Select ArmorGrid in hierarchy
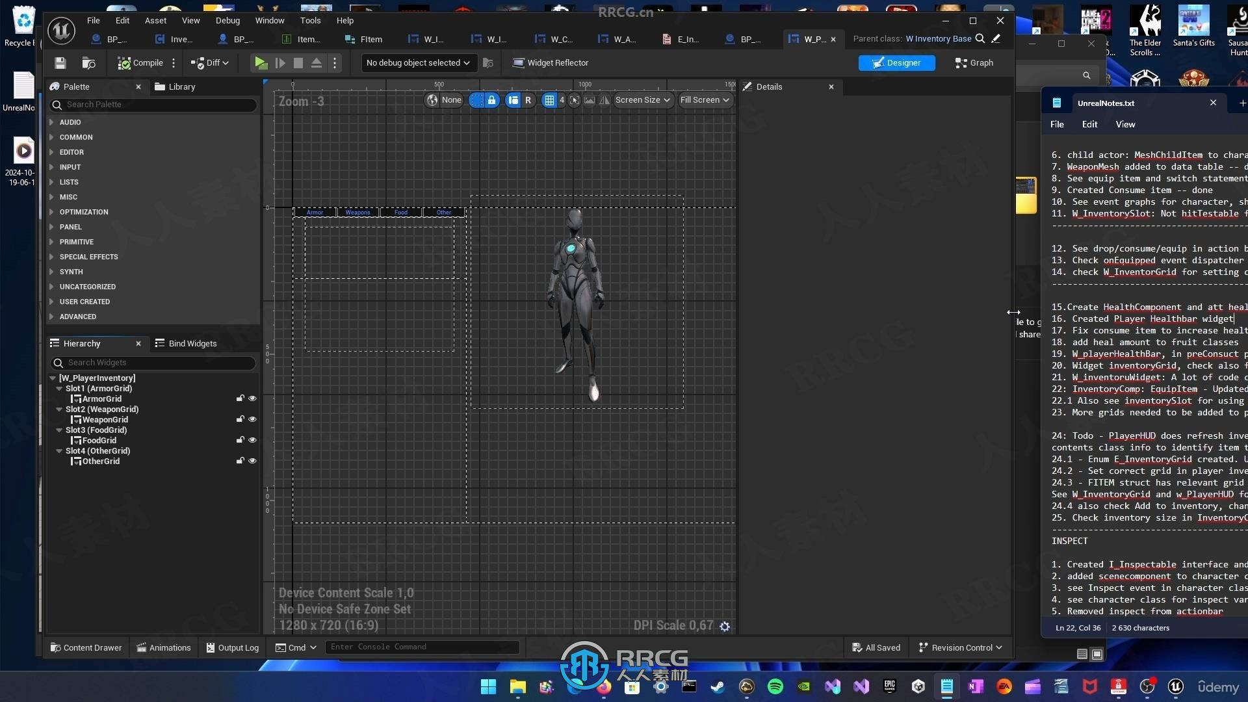The width and height of the screenshot is (1248, 702). [101, 399]
